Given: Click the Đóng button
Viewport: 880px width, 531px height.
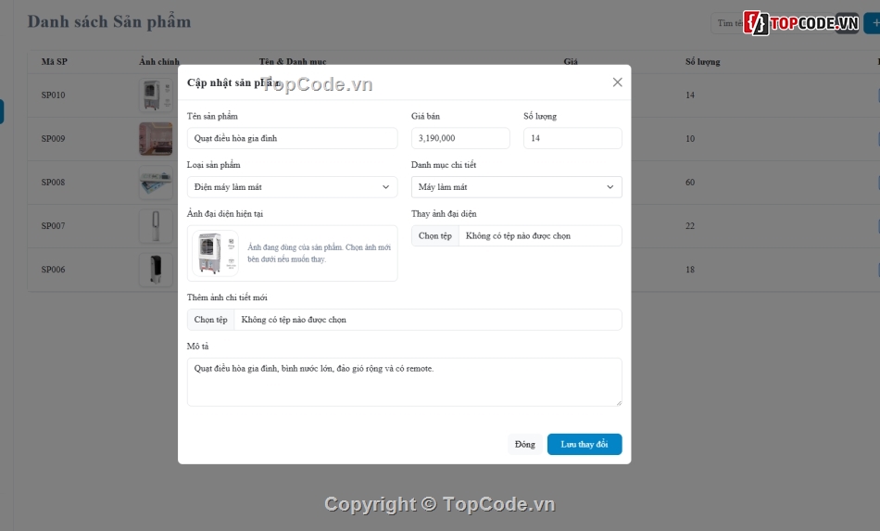Looking at the screenshot, I should tap(525, 444).
